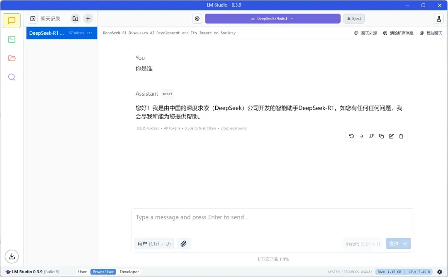
Task: Attach a file with paperclip icon
Action: 183,243
